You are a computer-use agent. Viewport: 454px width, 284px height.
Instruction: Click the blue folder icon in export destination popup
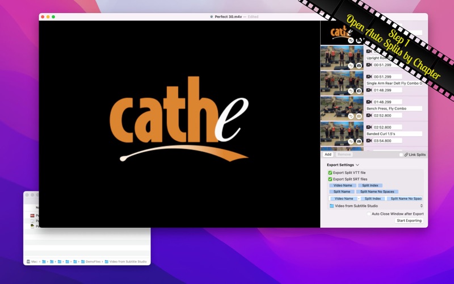pyautogui.click(x=332, y=206)
